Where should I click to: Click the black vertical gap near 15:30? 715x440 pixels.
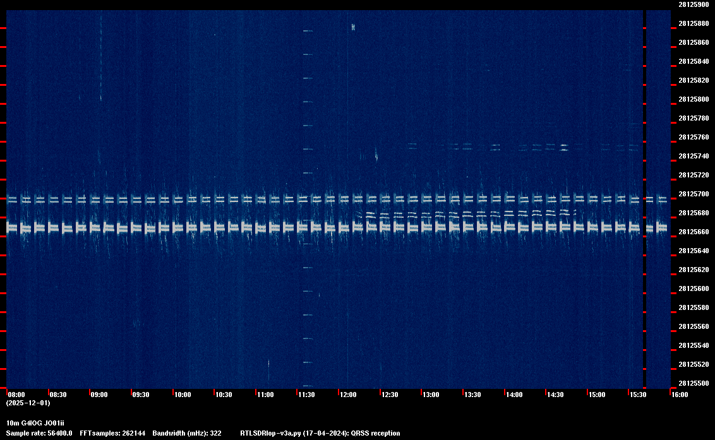pos(644,199)
